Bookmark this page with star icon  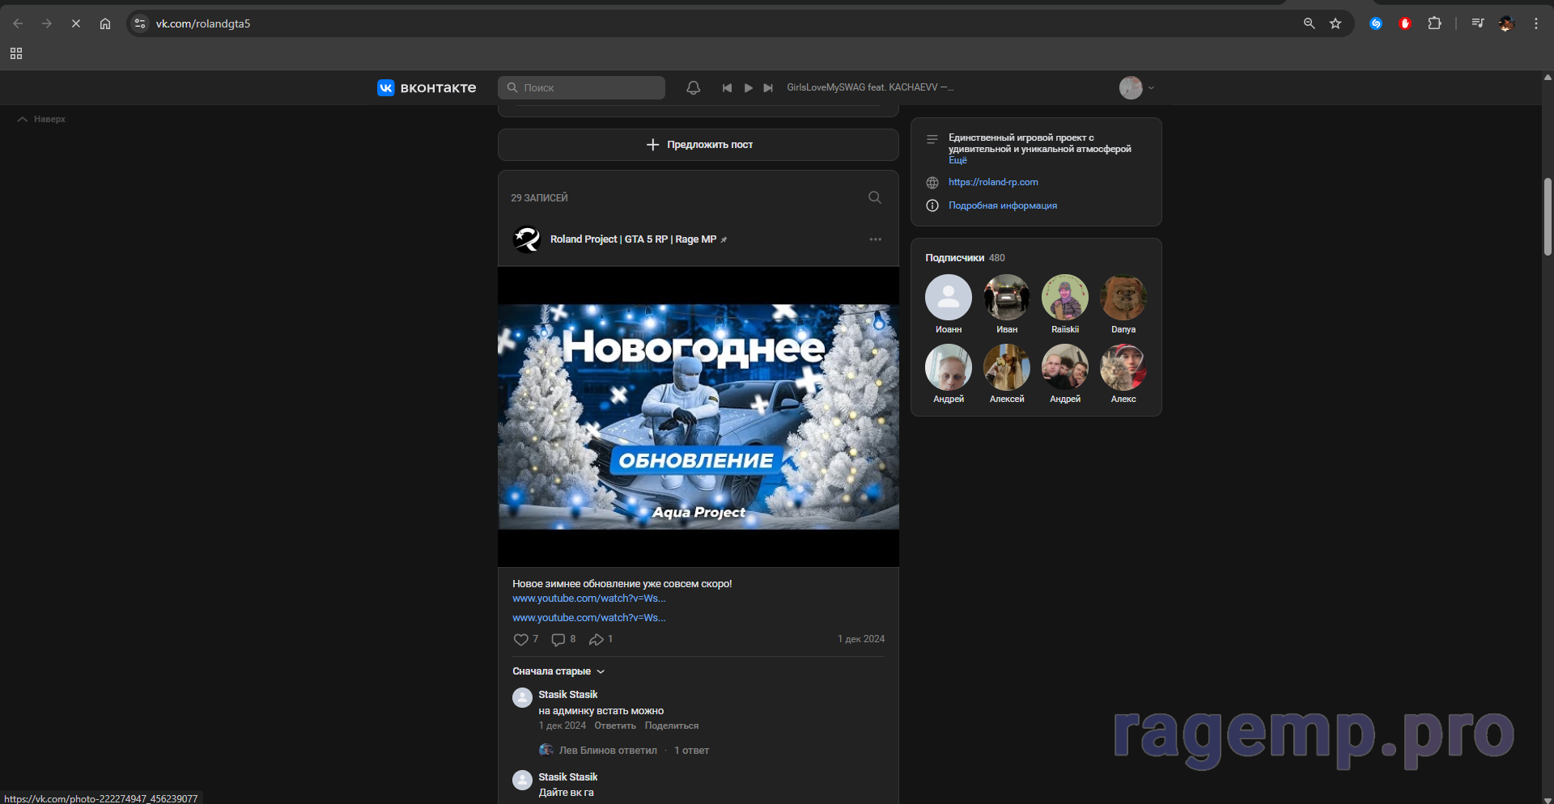1335,23
